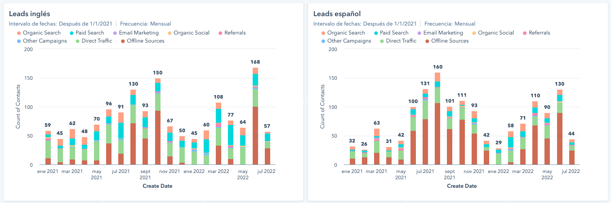Image resolution: width=611 pixels, height=203 pixels.
Task: Click Other Campaigns legend dot in Leads inglés
Action: pyautogui.click(x=18, y=41)
